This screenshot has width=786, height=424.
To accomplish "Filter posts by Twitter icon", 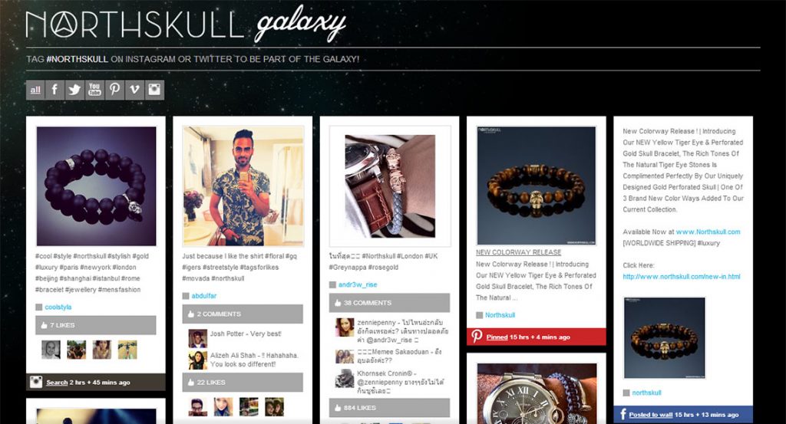I will click(x=74, y=90).
